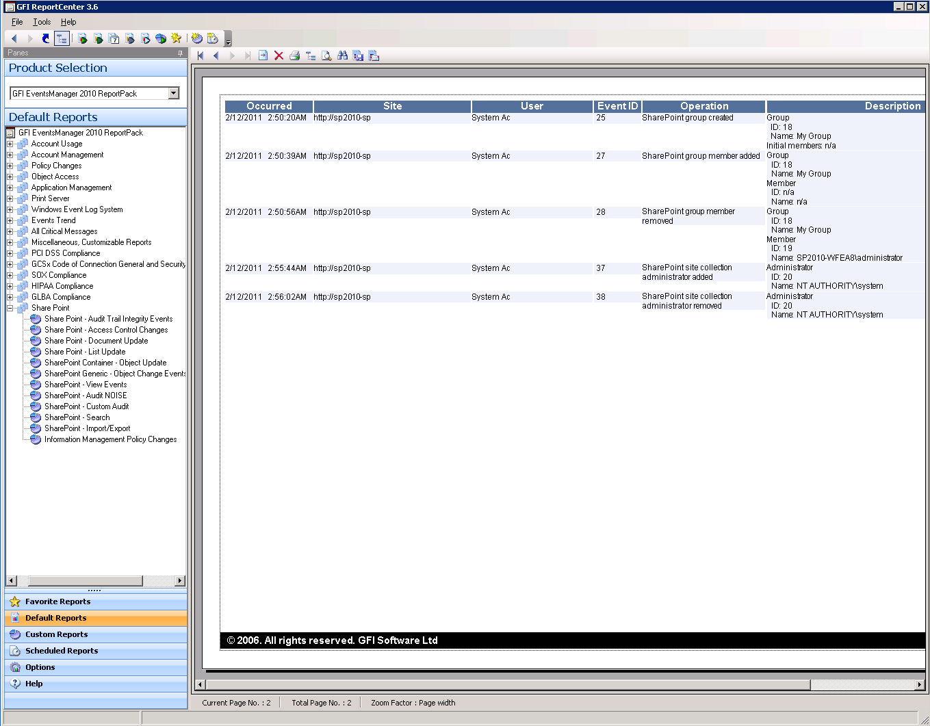The image size is (930, 726).
Task: Click the binoculars search text icon
Action: pyautogui.click(x=342, y=55)
